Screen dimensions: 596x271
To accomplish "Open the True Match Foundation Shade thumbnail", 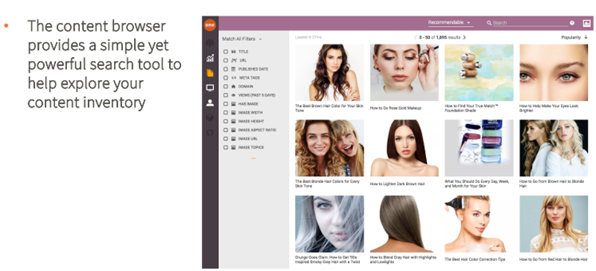I will click(479, 73).
